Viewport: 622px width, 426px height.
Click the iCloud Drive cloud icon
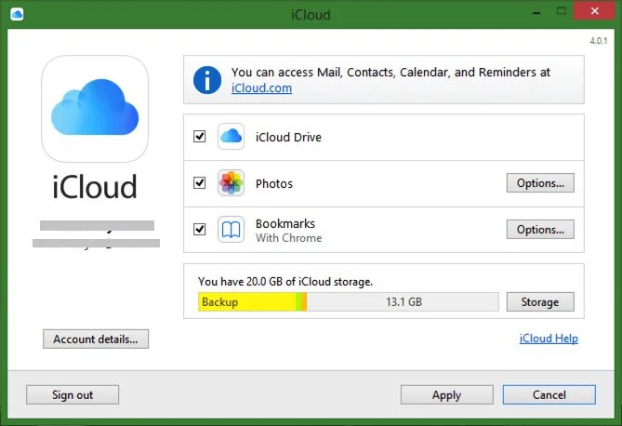pyautogui.click(x=231, y=137)
